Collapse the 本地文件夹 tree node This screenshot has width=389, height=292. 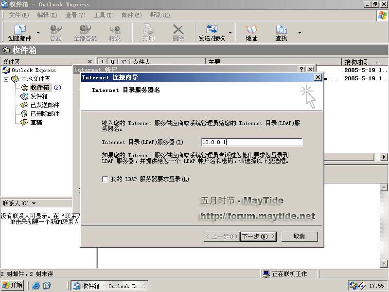coord(6,79)
